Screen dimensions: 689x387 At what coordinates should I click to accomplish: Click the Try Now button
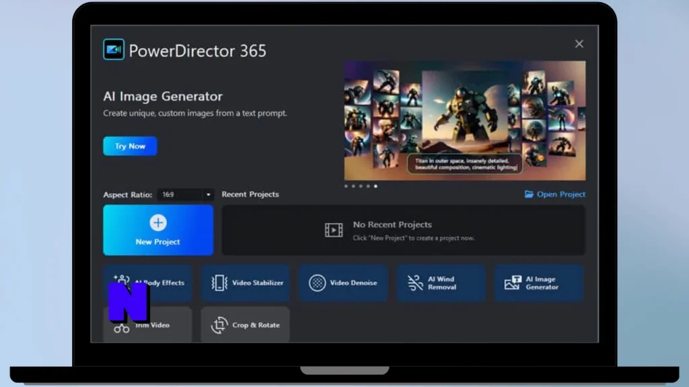point(130,146)
